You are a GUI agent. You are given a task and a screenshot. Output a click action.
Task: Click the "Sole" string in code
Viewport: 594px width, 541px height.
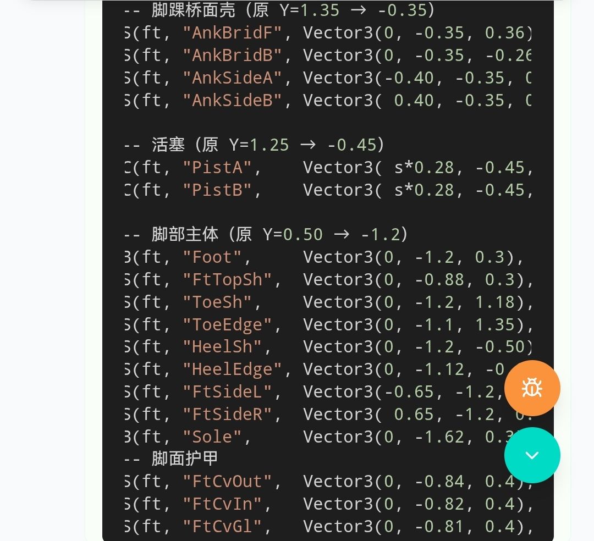(x=212, y=437)
